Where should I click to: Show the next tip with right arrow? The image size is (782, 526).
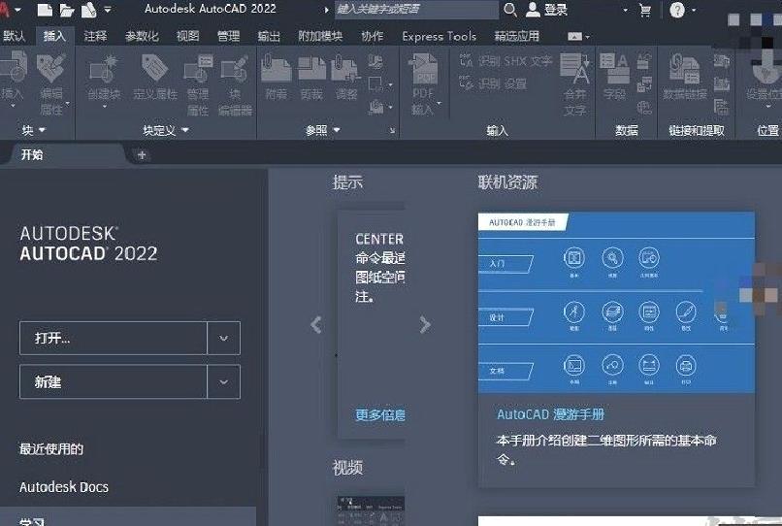(425, 325)
